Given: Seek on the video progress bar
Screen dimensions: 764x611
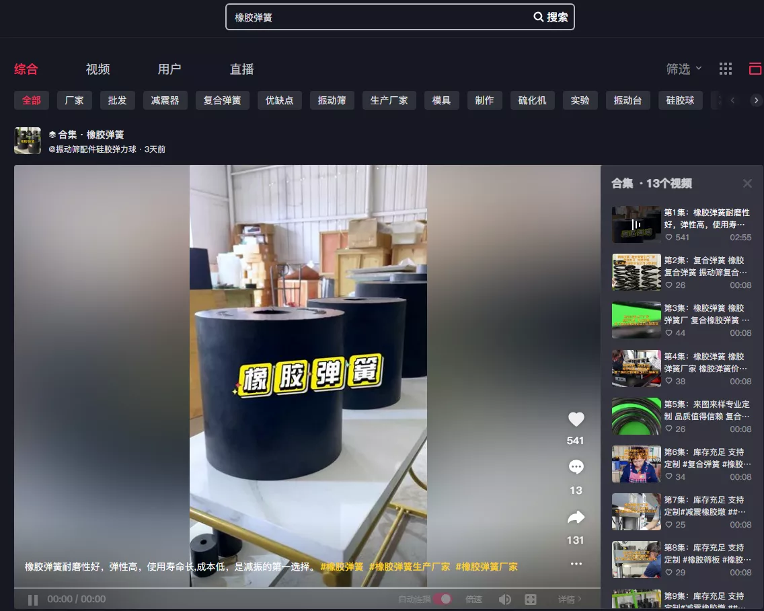Looking at the screenshot, I should pos(307,588).
